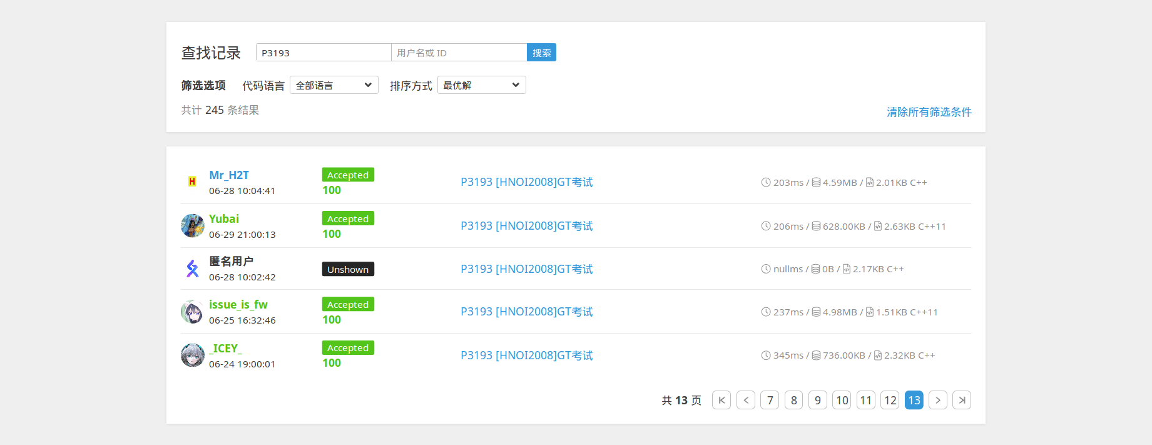The image size is (1152, 445).
Task: Focus the 用户名或 ID input field
Action: [x=459, y=53]
